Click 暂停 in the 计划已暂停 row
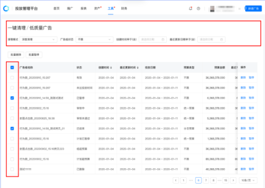 pyautogui.click(x=251, y=139)
